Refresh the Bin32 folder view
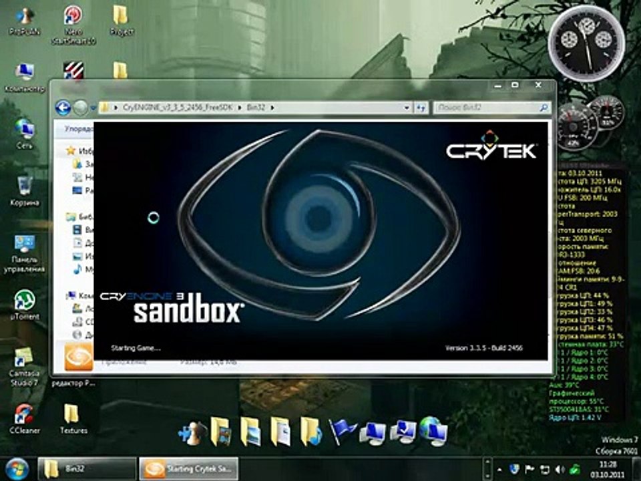The image size is (641, 481). [421, 108]
